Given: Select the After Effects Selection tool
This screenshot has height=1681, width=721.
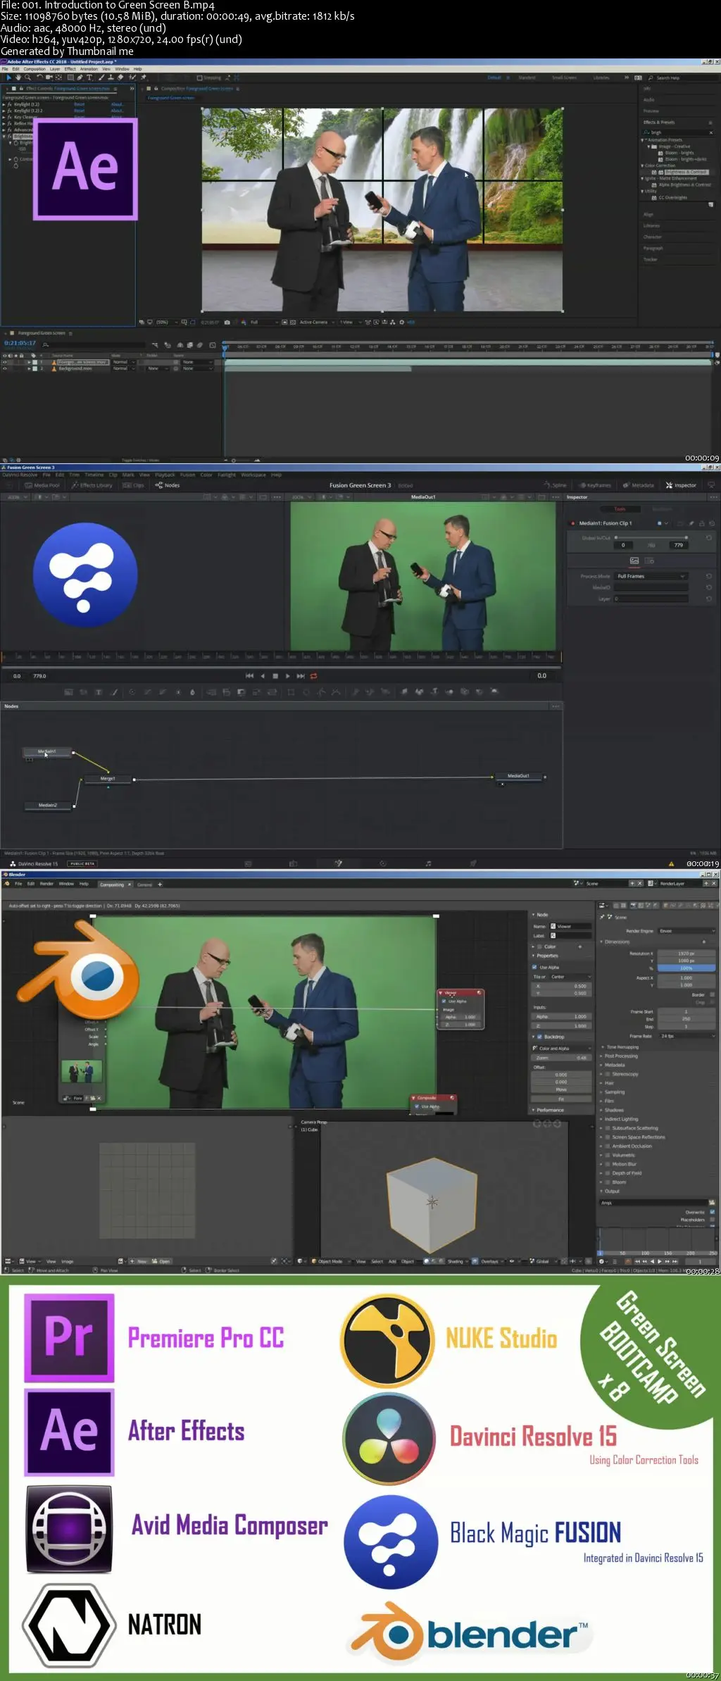Looking at the screenshot, I should pyautogui.click(x=8, y=77).
